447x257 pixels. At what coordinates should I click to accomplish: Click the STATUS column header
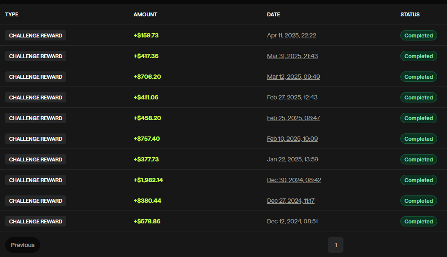point(410,15)
